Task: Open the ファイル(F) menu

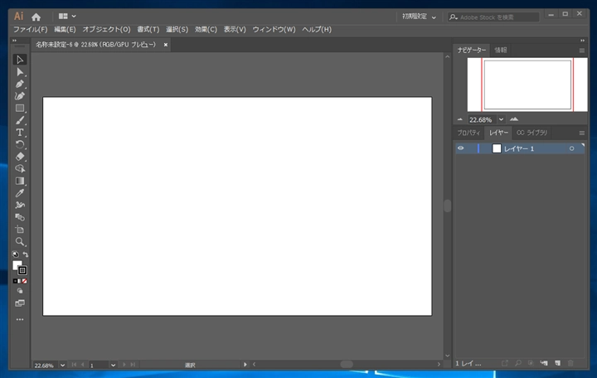Action: point(31,29)
